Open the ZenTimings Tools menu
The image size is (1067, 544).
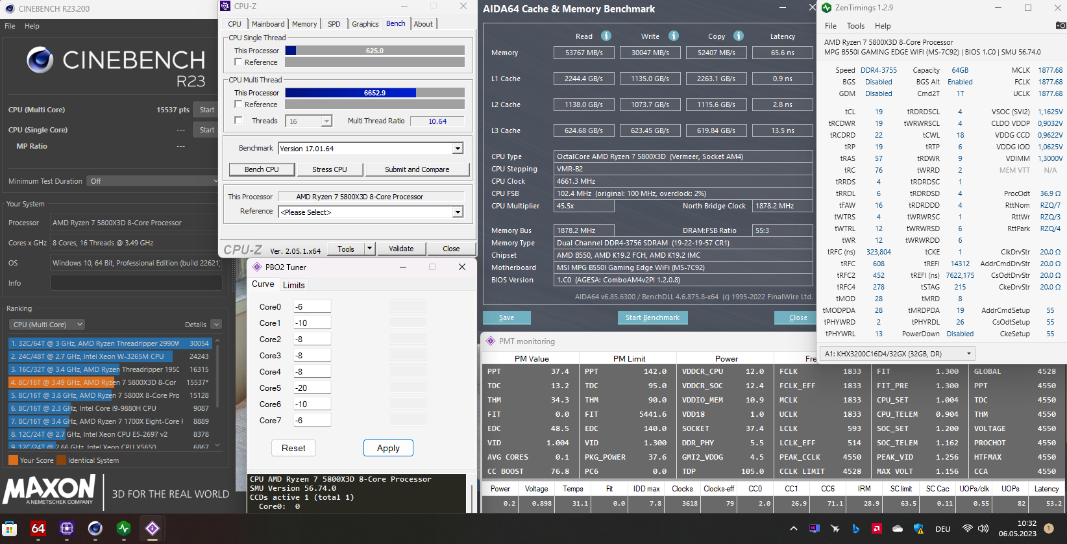click(855, 26)
